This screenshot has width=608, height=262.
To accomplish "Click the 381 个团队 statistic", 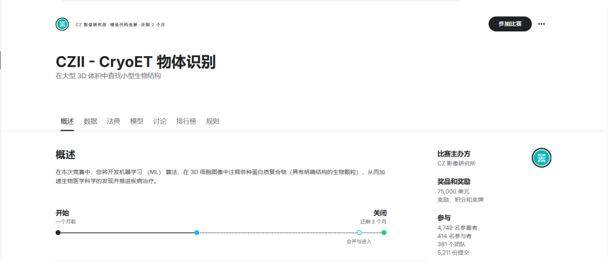I will 451,245.
